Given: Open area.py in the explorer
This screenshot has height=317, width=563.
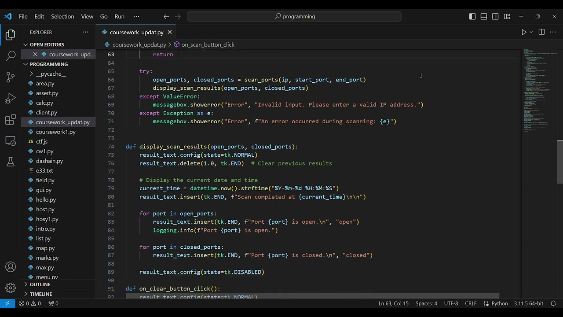Looking at the screenshot, I should (x=58, y=83).
